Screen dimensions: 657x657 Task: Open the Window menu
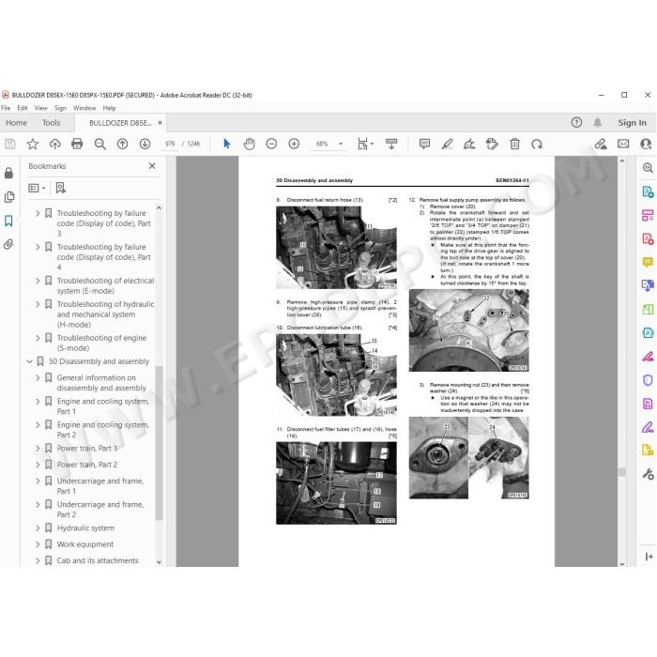pyautogui.click(x=84, y=108)
